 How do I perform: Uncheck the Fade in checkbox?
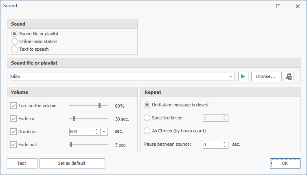coord(13,119)
